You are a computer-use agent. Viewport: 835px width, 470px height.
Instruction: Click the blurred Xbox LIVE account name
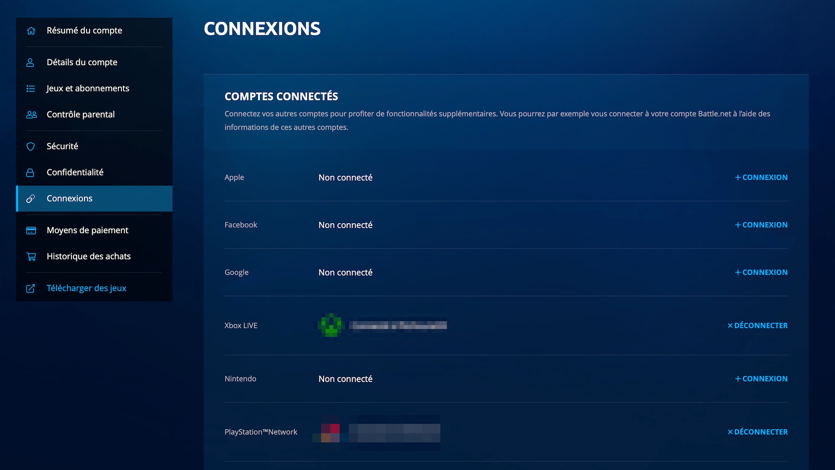[398, 325]
